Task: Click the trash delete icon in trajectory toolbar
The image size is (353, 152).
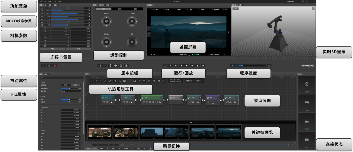Action: point(158,81)
